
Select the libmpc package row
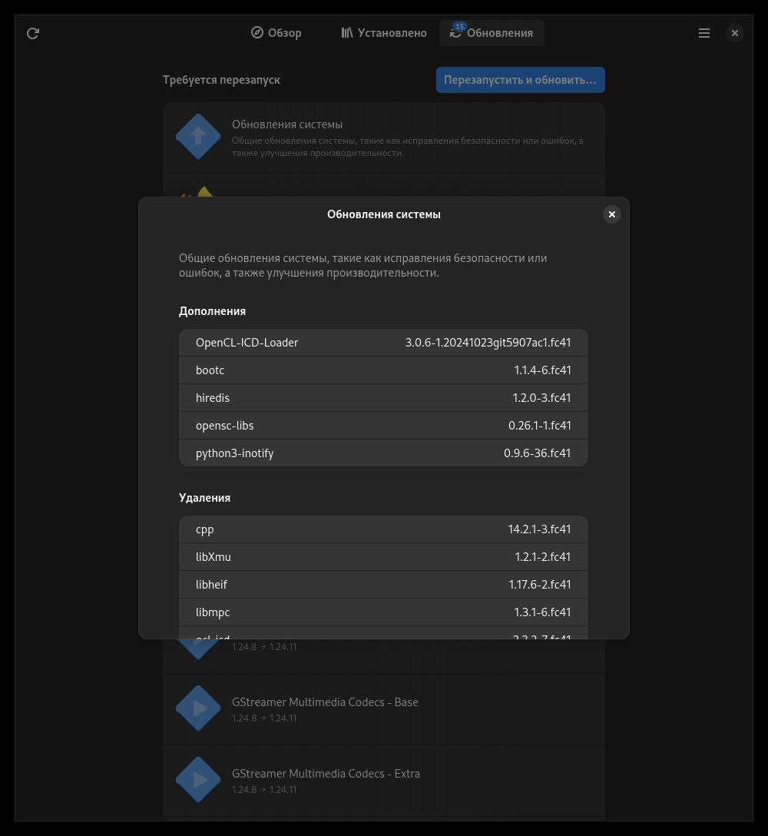pyautogui.click(x=383, y=612)
